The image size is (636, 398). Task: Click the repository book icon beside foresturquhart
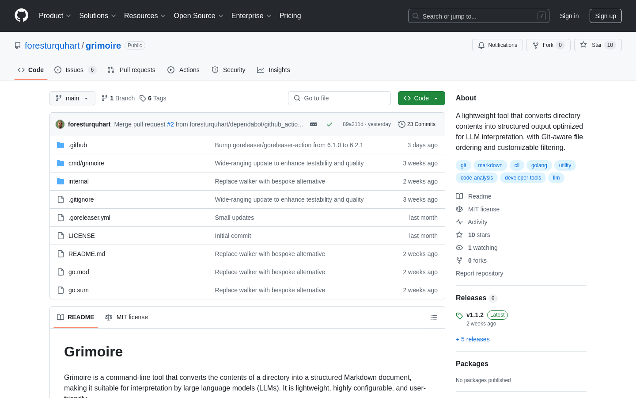click(x=18, y=46)
